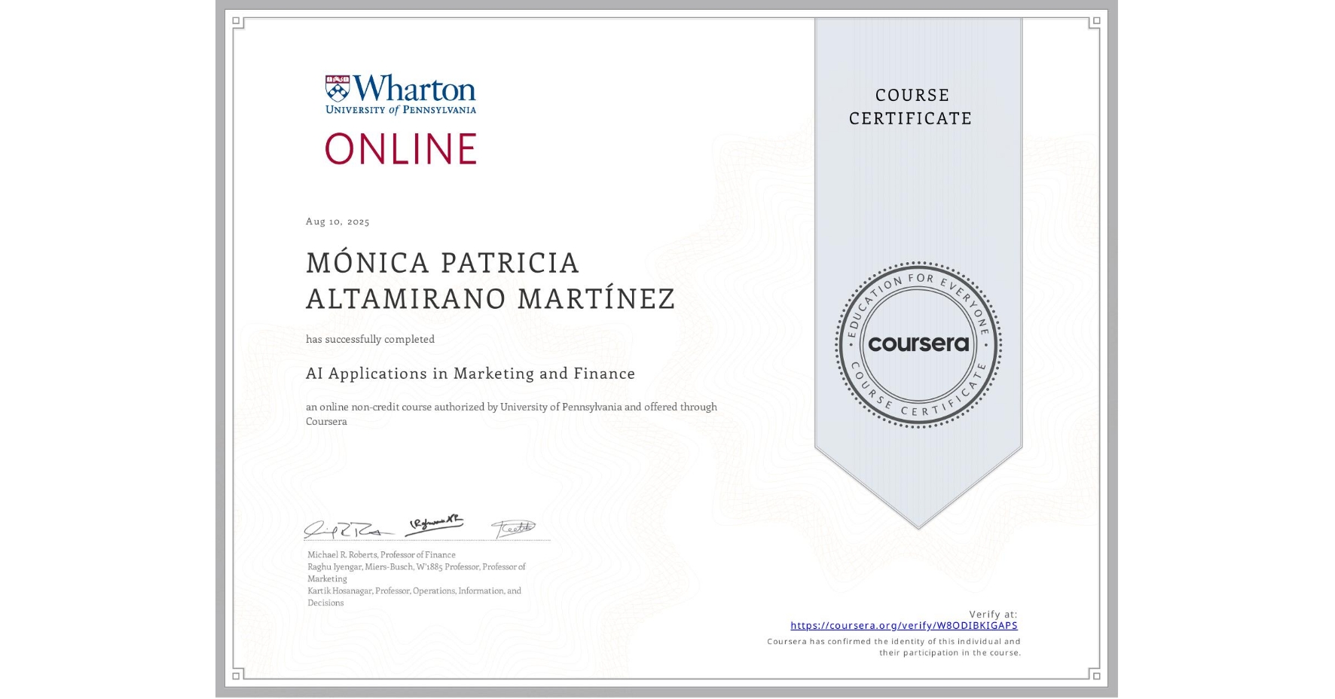Select the name line MÓNICA PATRICIA

click(x=443, y=263)
